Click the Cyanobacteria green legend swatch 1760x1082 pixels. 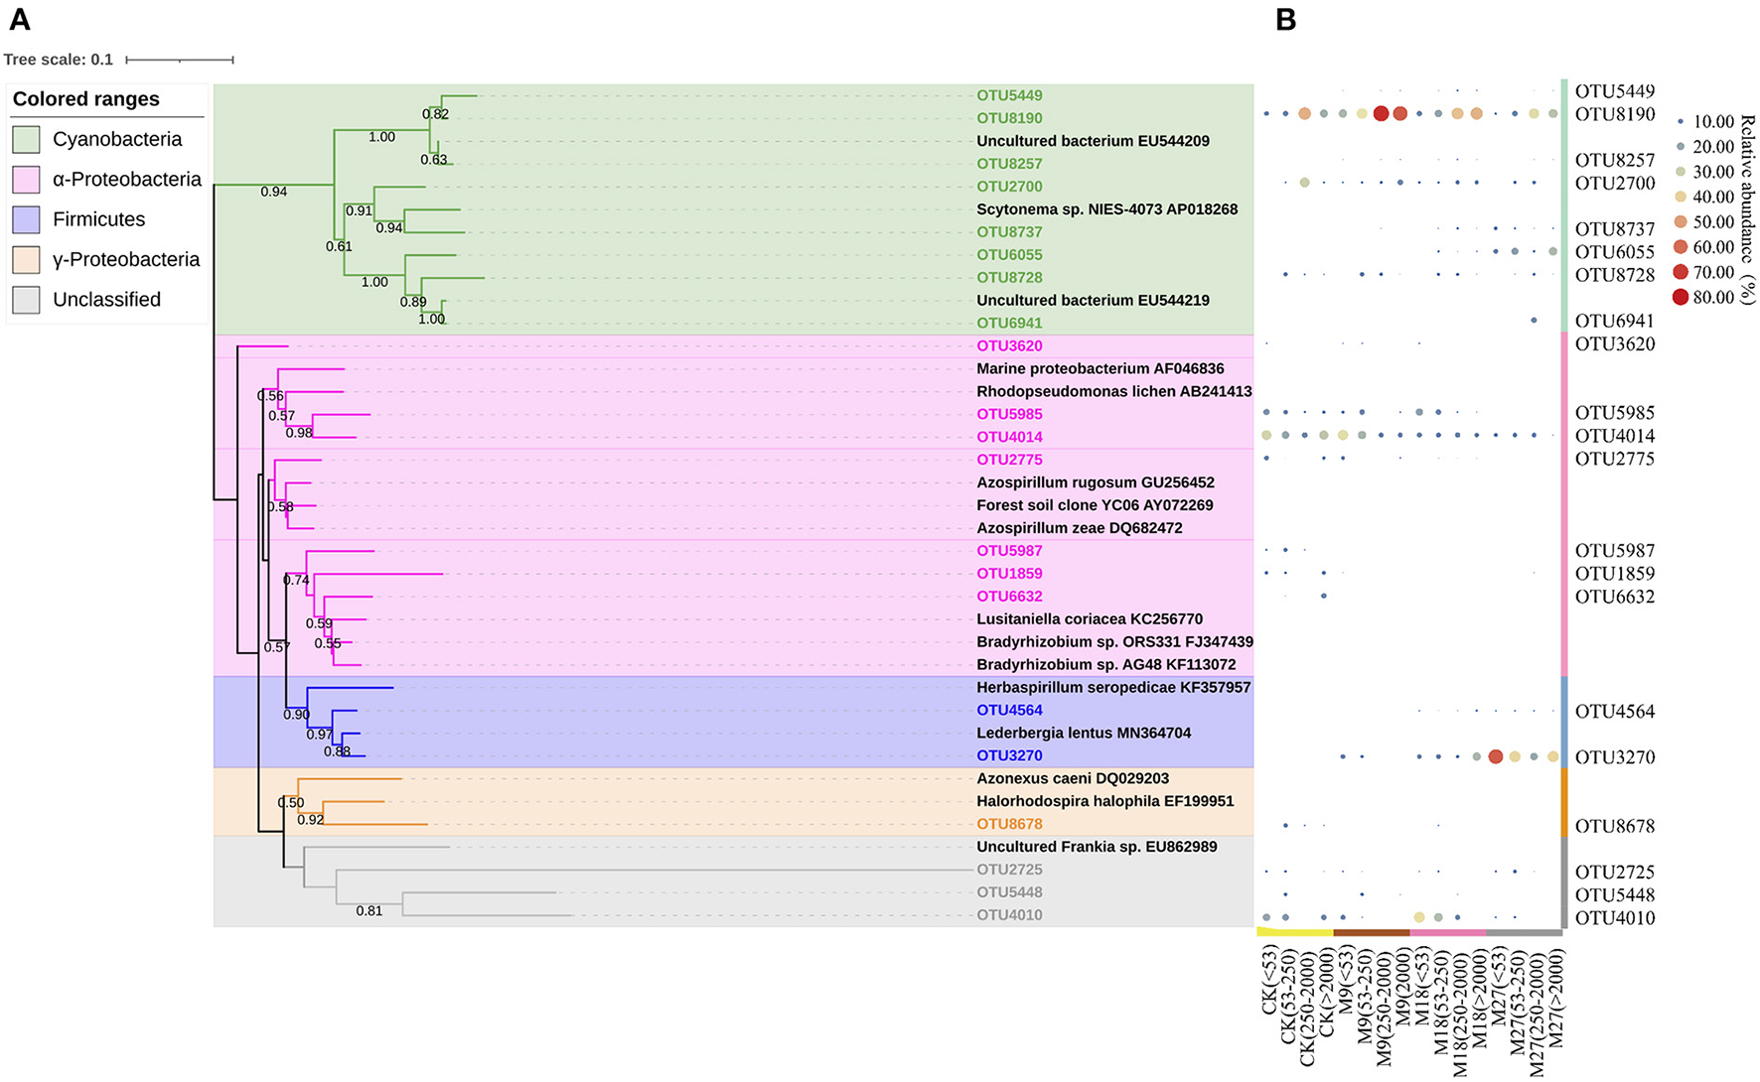(27, 140)
